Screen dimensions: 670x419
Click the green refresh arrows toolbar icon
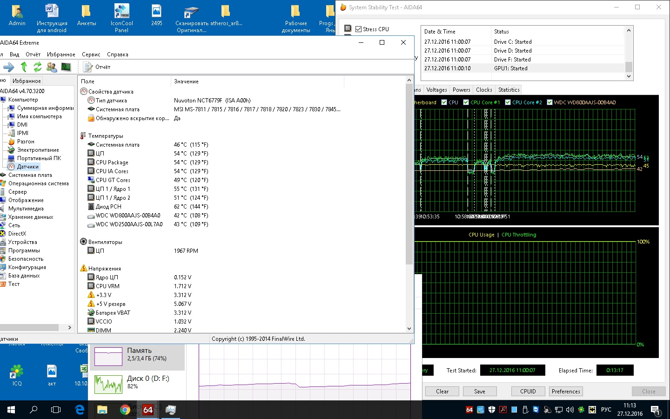tap(37, 67)
